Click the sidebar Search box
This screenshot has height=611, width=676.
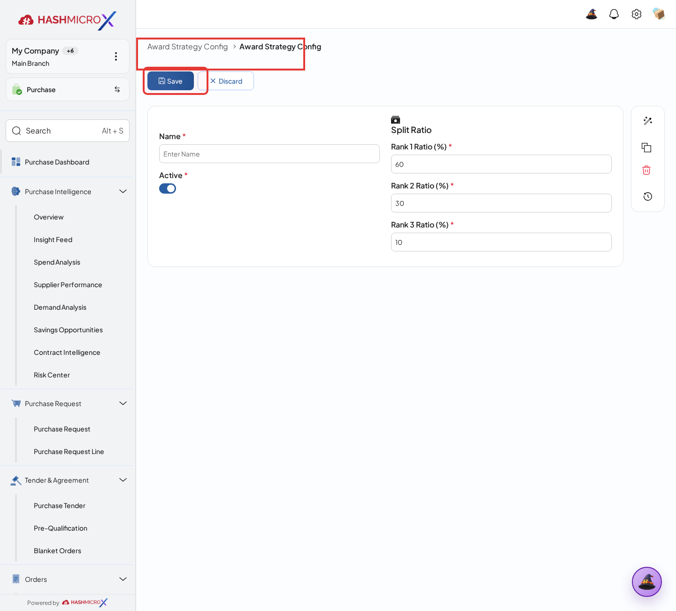[x=68, y=131]
